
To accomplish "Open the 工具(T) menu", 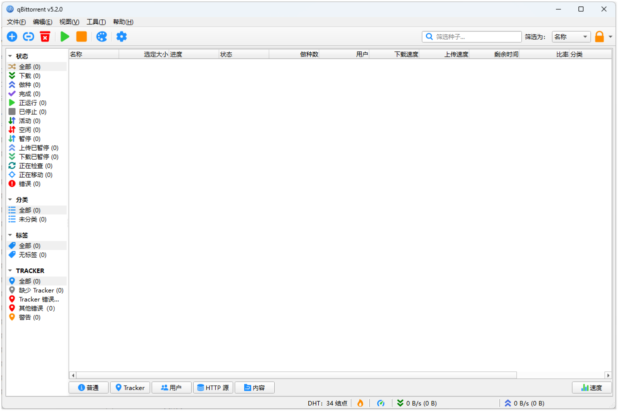I will coord(96,22).
